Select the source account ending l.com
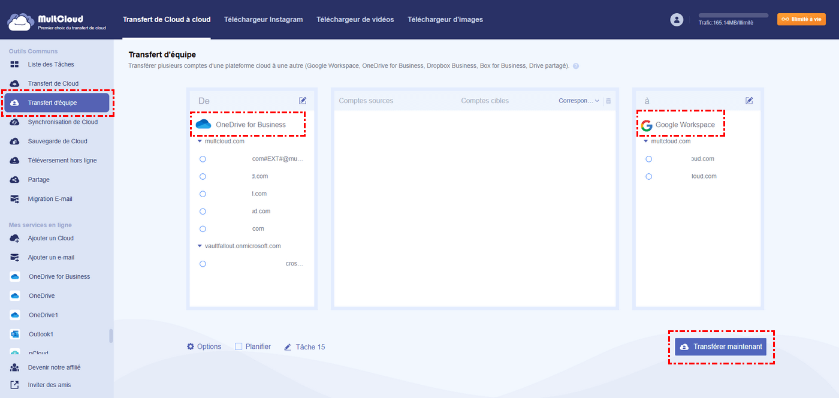839x398 pixels. pyautogui.click(x=203, y=194)
